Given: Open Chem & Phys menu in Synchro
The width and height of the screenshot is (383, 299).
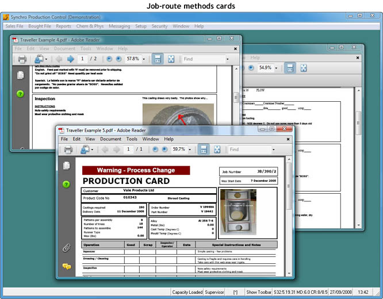Looking at the screenshot, I should tap(90, 26).
